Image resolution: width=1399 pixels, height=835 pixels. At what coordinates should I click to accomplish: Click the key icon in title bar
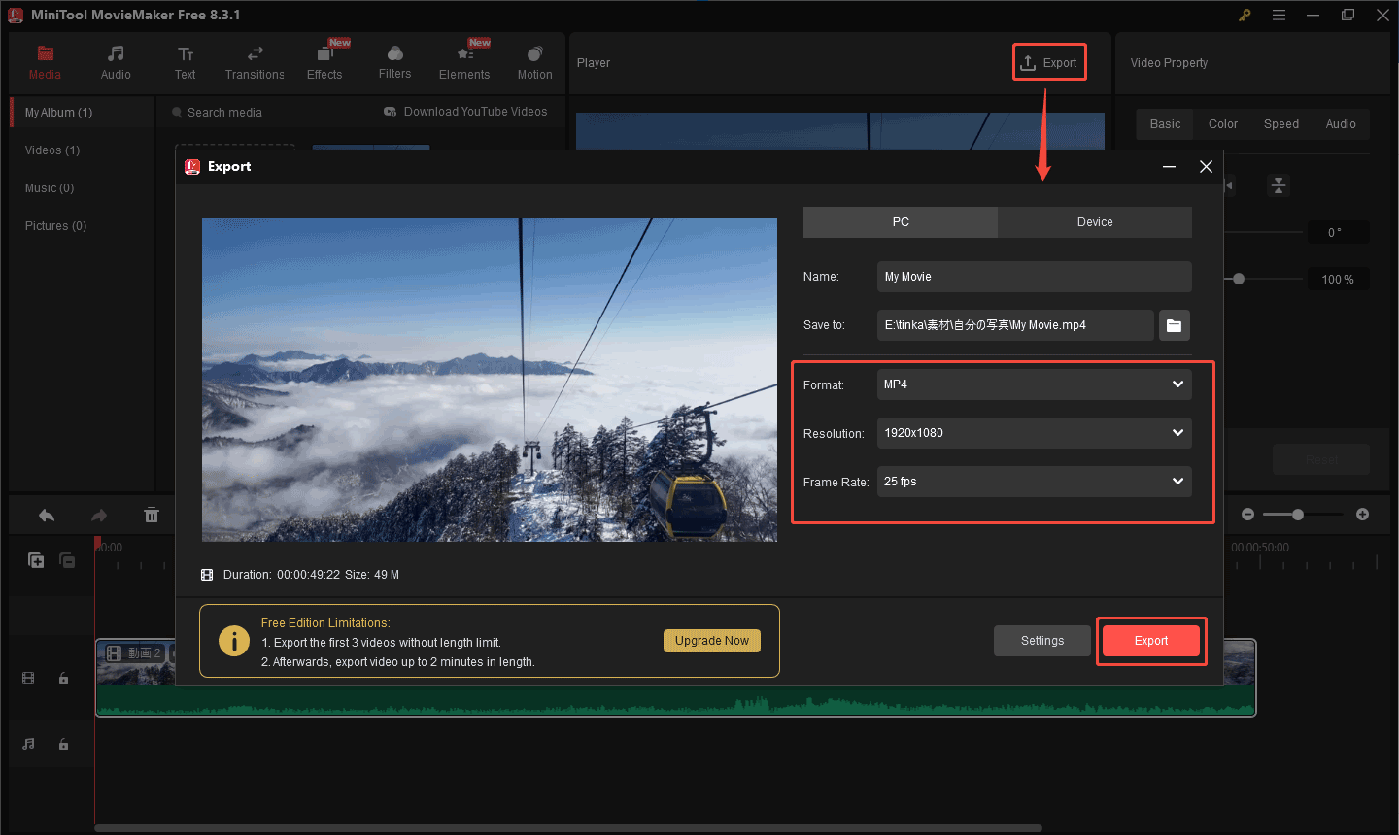(x=1245, y=15)
